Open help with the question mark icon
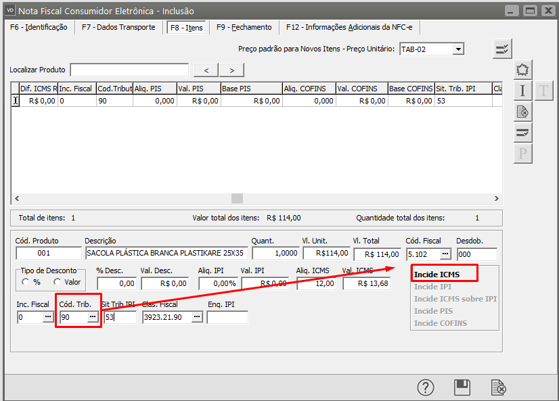Screen dimensions: 559x401 (x=425, y=387)
